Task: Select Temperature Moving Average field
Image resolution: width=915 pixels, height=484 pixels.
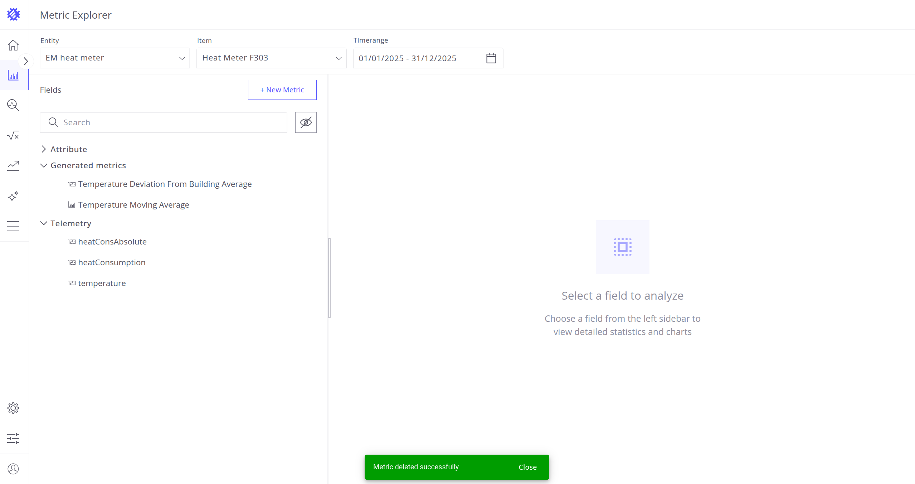Action: [x=133, y=205]
